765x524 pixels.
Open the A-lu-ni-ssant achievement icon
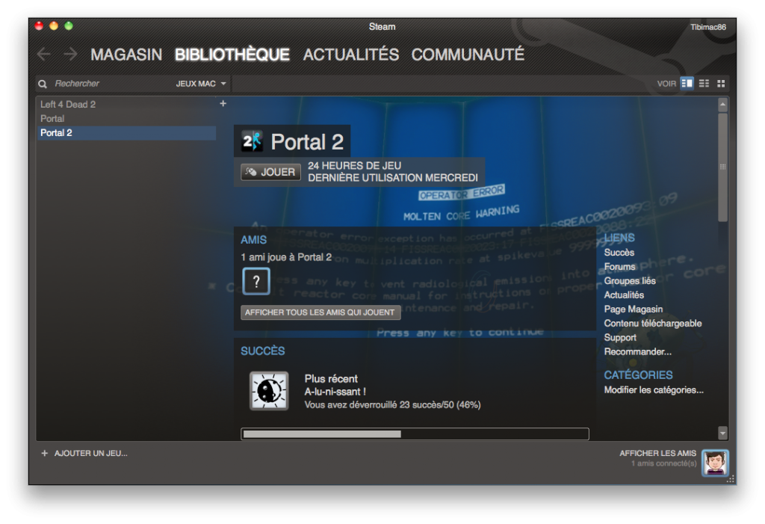(269, 391)
